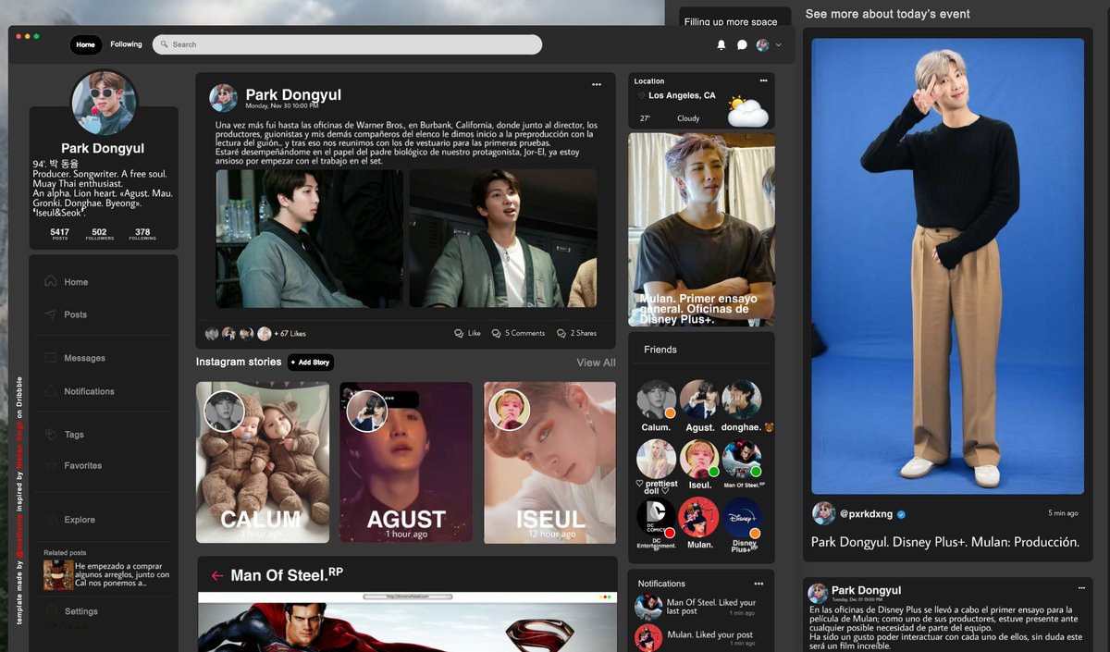Open the blue-background event photo
This screenshot has height=652, width=1110.
pos(947,265)
